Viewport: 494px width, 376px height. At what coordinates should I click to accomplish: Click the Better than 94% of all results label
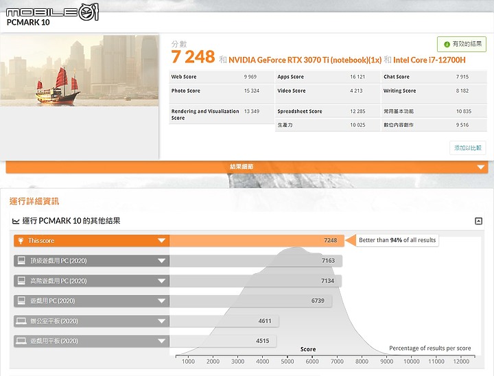(397, 240)
